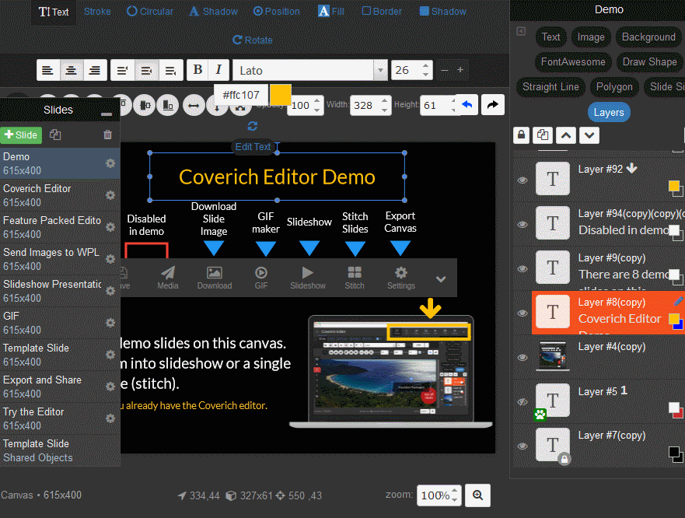Screen dimensions: 685x518
Task: Click the Image button
Action: (x=591, y=37)
